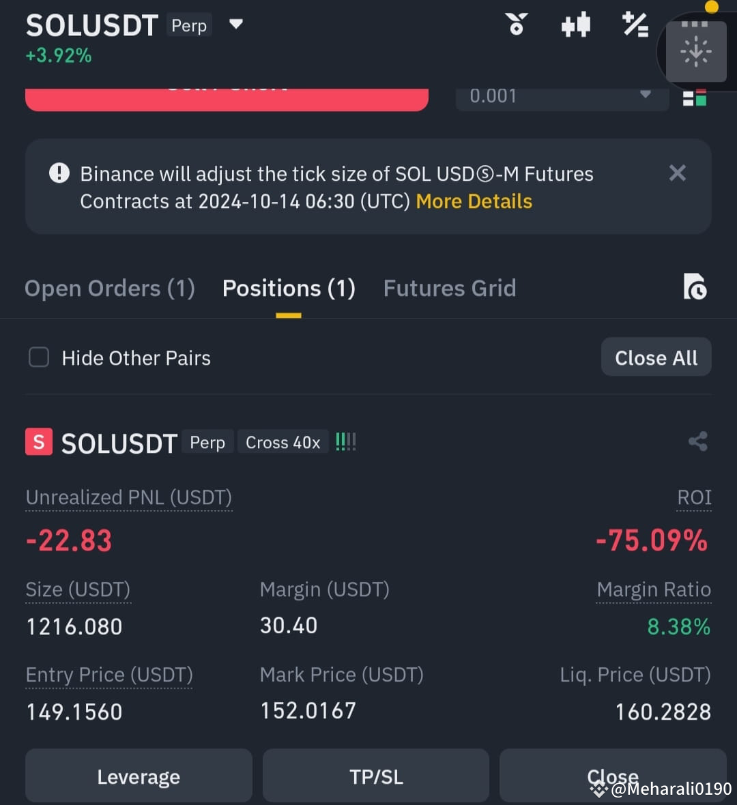737x805 pixels.
Task: Expand the SOLUSDT pair selector arrow
Action: [x=235, y=24]
